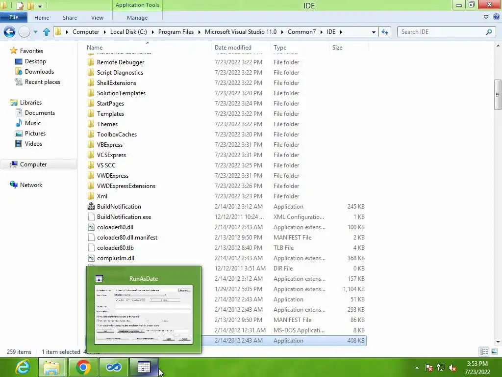Screen dimensions: 502x377
Task: Expand the Common7 breadcrumb arrow
Action: tap(321, 32)
